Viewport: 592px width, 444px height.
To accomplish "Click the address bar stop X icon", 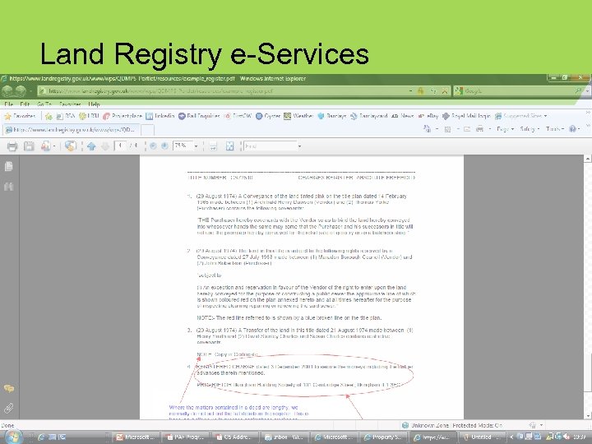I will (x=445, y=91).
